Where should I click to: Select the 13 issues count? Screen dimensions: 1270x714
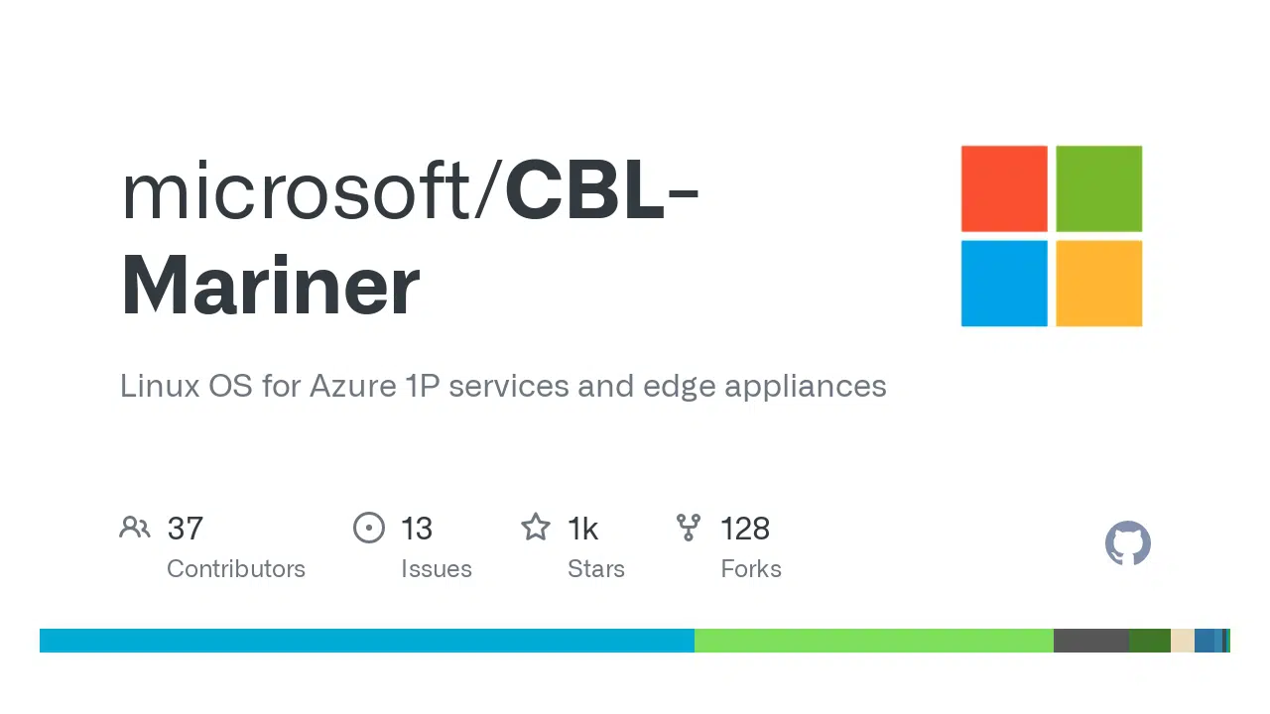click(417, 529)
